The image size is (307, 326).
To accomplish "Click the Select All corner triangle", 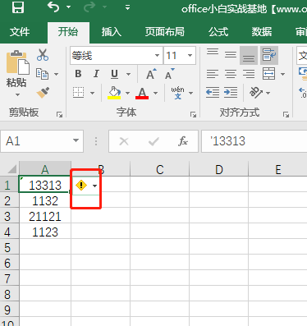I will click(x=11, y=169).
